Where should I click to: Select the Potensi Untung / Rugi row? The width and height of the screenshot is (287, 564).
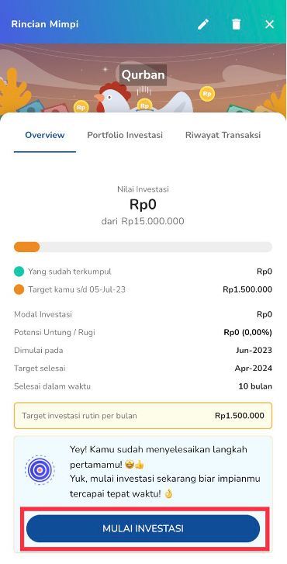(143, 332)
